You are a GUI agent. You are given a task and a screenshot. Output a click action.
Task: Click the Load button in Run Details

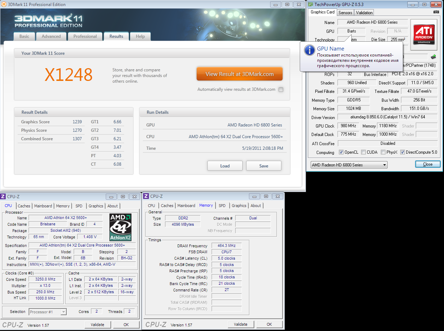(x=225, y=166)
